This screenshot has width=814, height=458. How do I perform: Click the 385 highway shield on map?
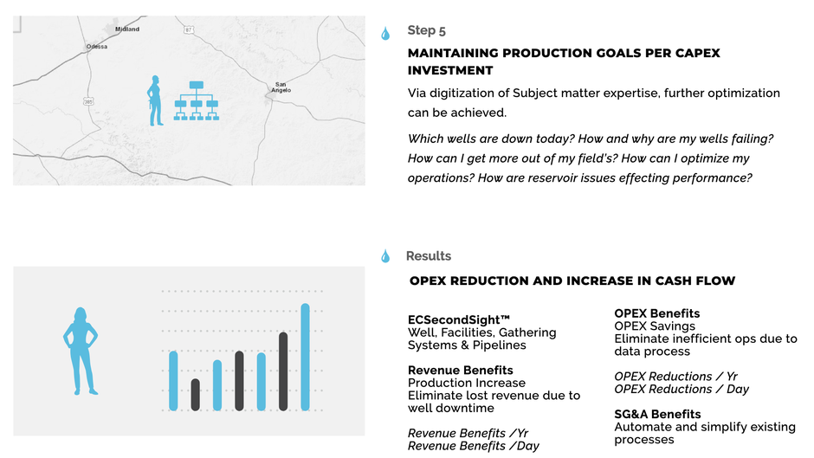coord(88,102)
